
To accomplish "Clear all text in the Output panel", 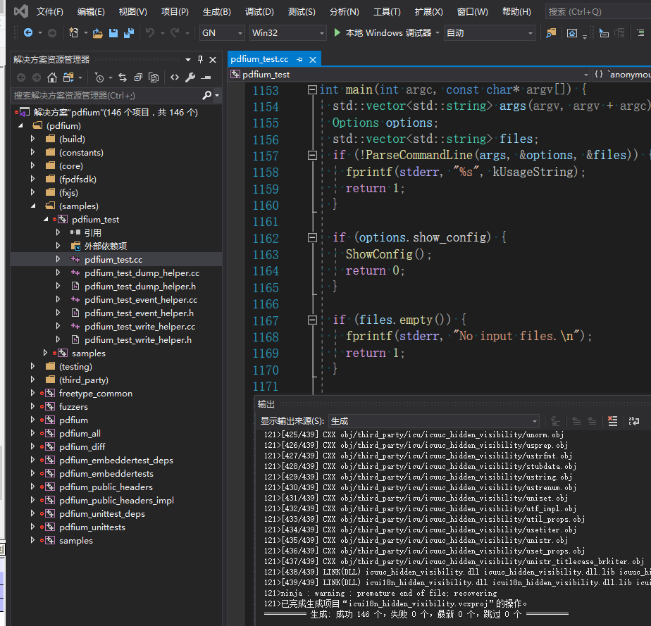I will 612,421.
